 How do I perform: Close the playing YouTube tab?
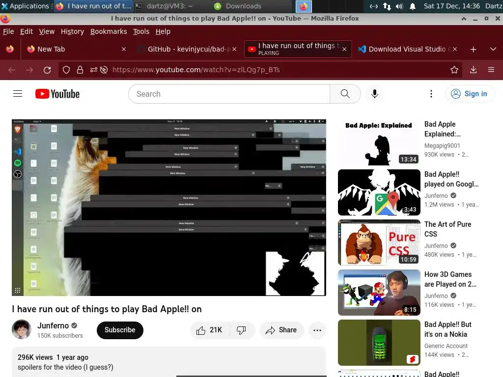344,49
